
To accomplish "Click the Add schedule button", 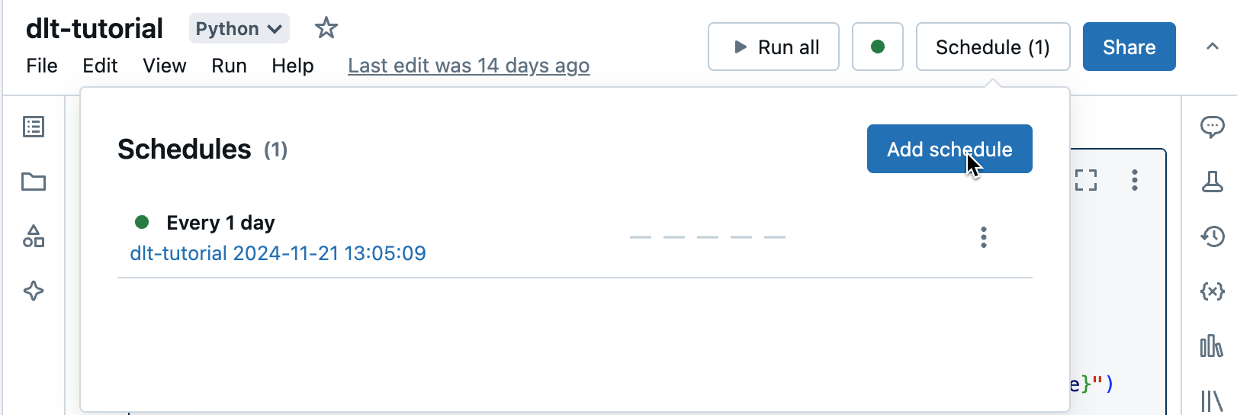I will click(949, 149).
